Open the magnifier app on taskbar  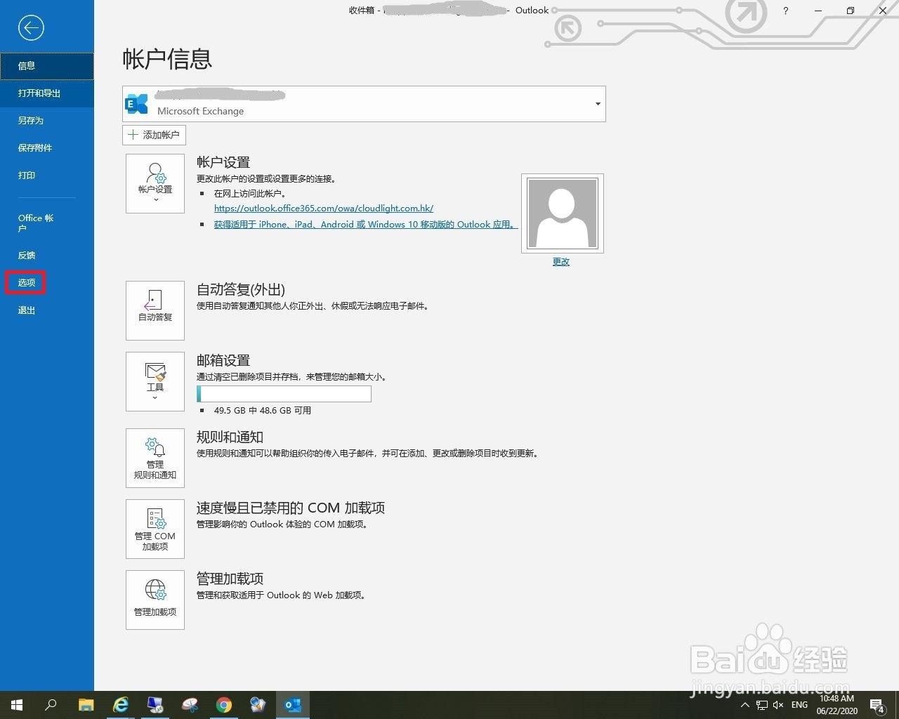click(x=258, y=705)
